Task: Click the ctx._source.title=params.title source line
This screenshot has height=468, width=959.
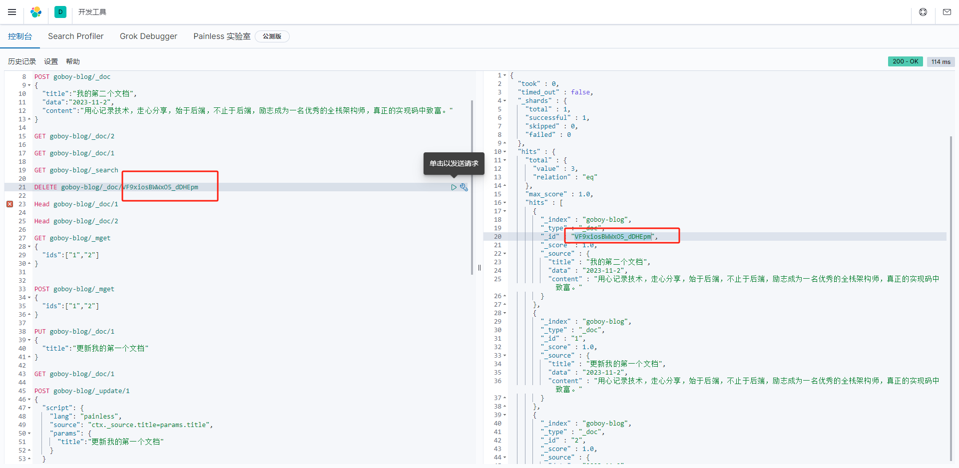Action: (131, 425)
